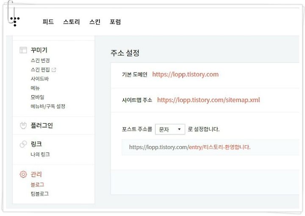Select the 플러그인 sidebar heading

42,125
